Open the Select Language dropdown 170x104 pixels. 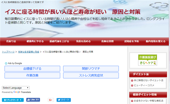tap(16, 88)
